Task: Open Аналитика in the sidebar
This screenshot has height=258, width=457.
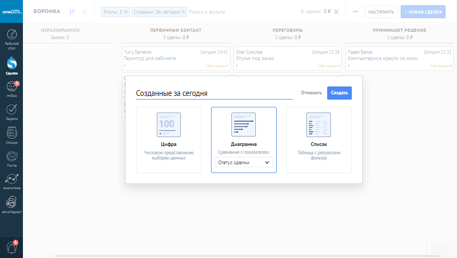Action: (11, 181)
